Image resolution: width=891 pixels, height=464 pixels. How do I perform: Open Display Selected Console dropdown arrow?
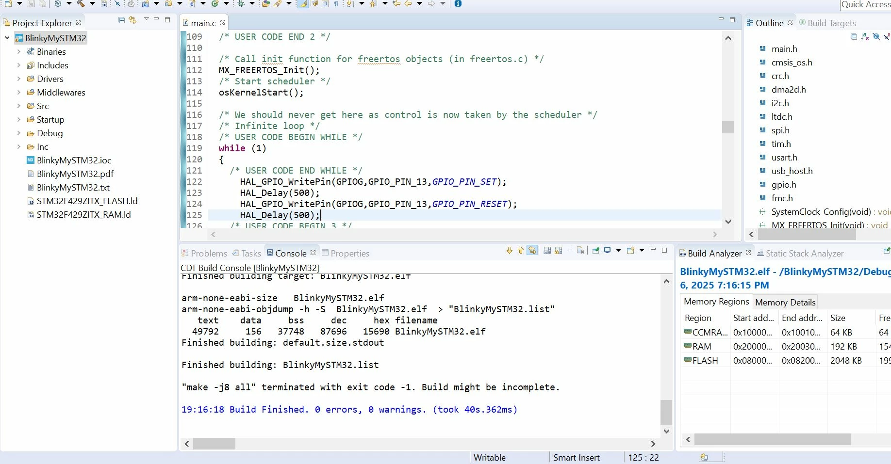tap(618, 250)
